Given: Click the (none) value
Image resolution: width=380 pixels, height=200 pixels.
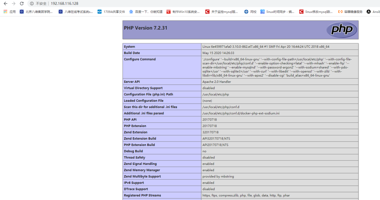Looking at the screenshot, I should click(207, 101).
